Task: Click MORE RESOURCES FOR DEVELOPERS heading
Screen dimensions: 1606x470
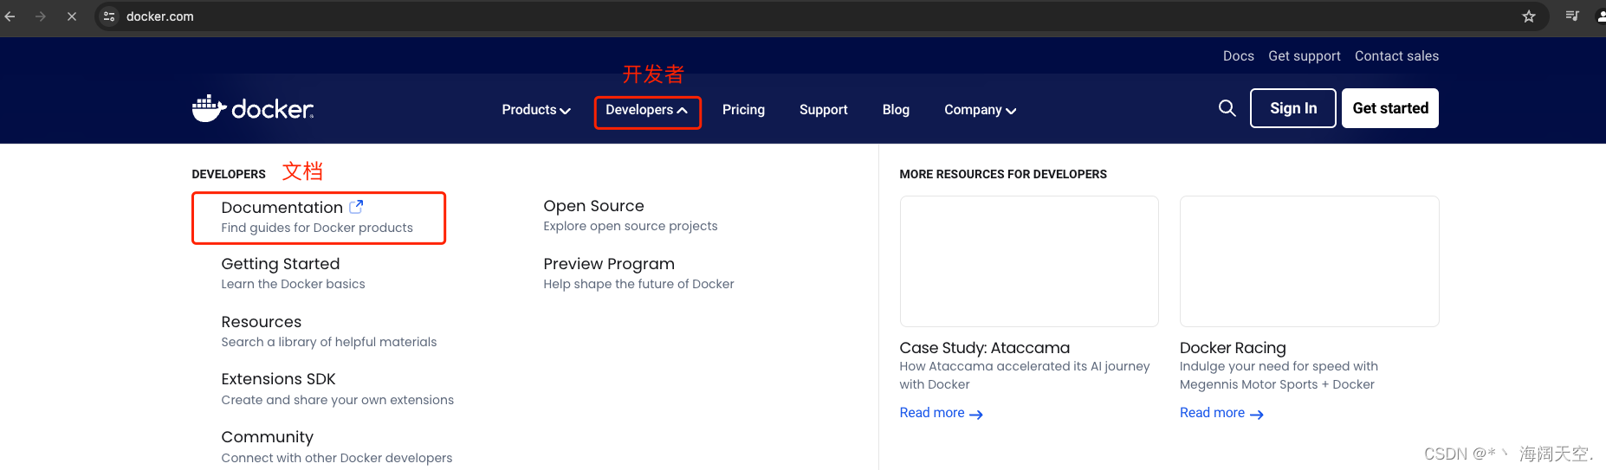Action: [x=1003, y=174]
